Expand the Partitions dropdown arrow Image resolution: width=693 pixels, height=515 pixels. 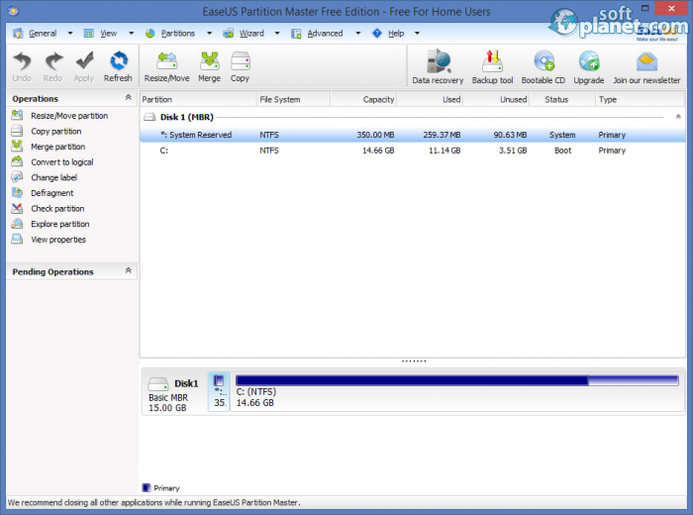tap(209, 33)
